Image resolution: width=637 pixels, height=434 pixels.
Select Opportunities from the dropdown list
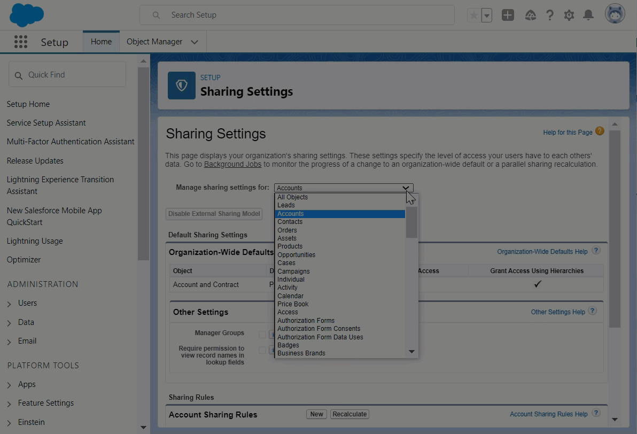(x=296, y=255)
